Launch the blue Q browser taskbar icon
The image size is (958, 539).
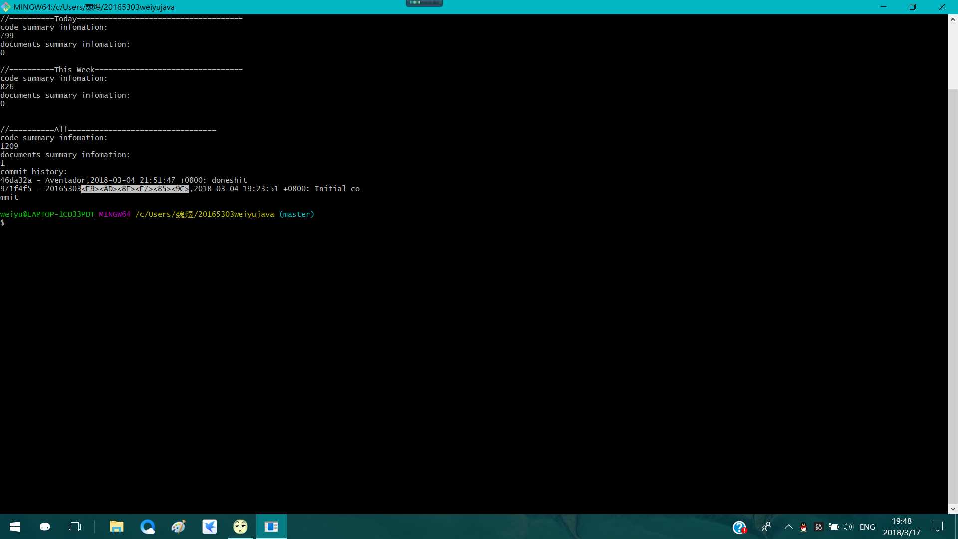[148, 527]
